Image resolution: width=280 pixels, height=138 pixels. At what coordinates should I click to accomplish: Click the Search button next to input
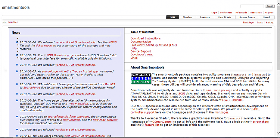coord(270,6)
